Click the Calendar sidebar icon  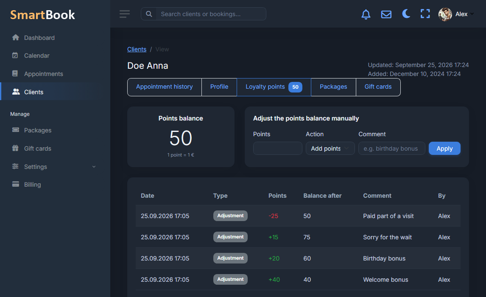tap(15, 56)
